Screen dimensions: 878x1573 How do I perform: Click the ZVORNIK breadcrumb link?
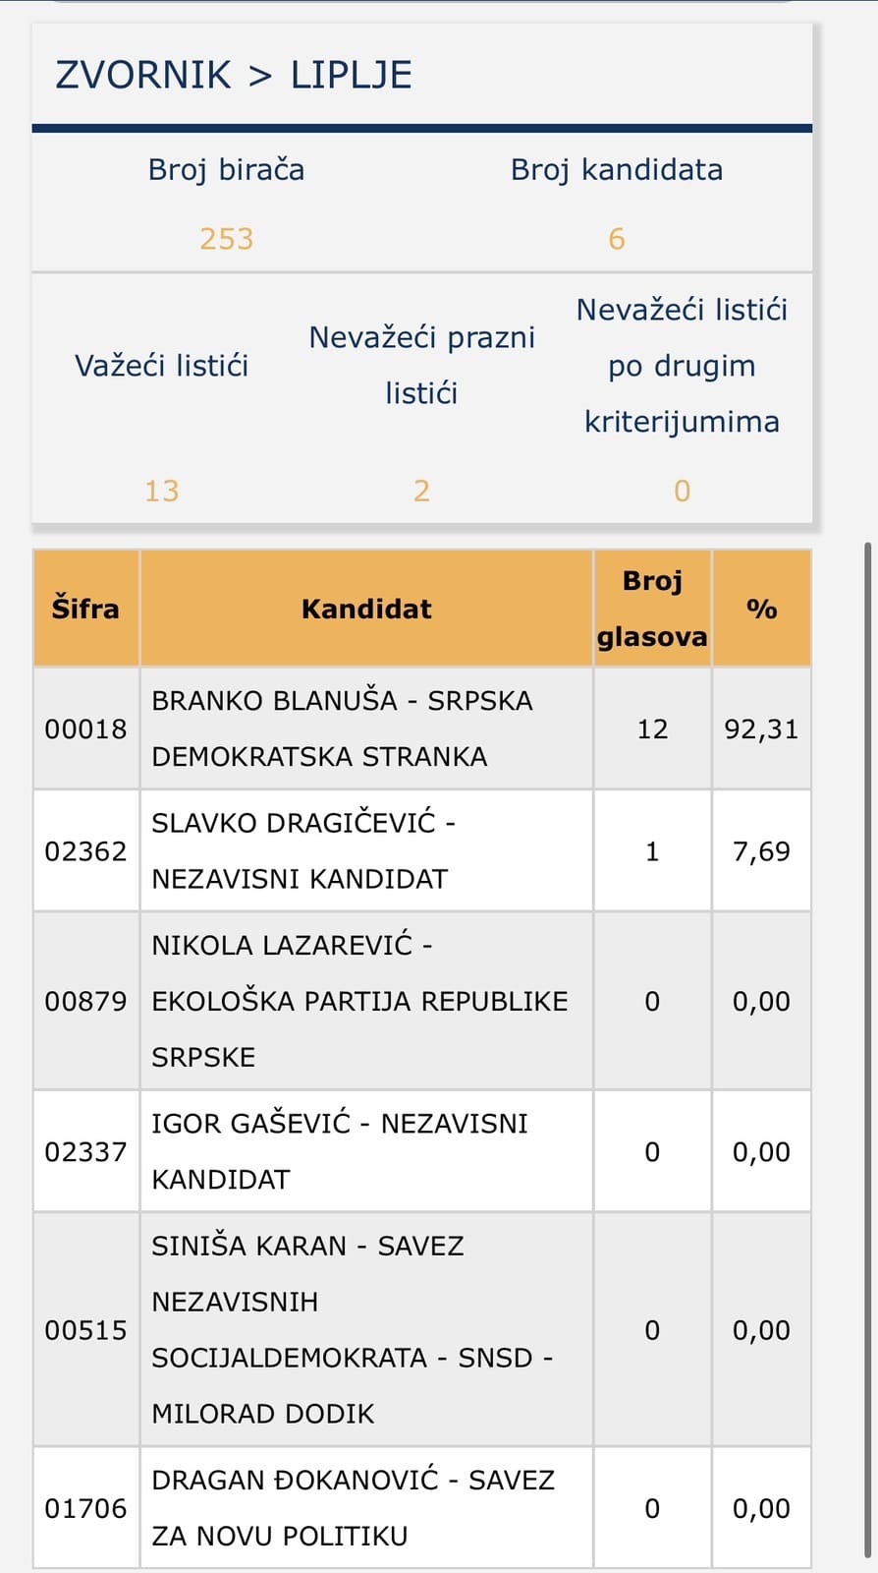point(142,75)
